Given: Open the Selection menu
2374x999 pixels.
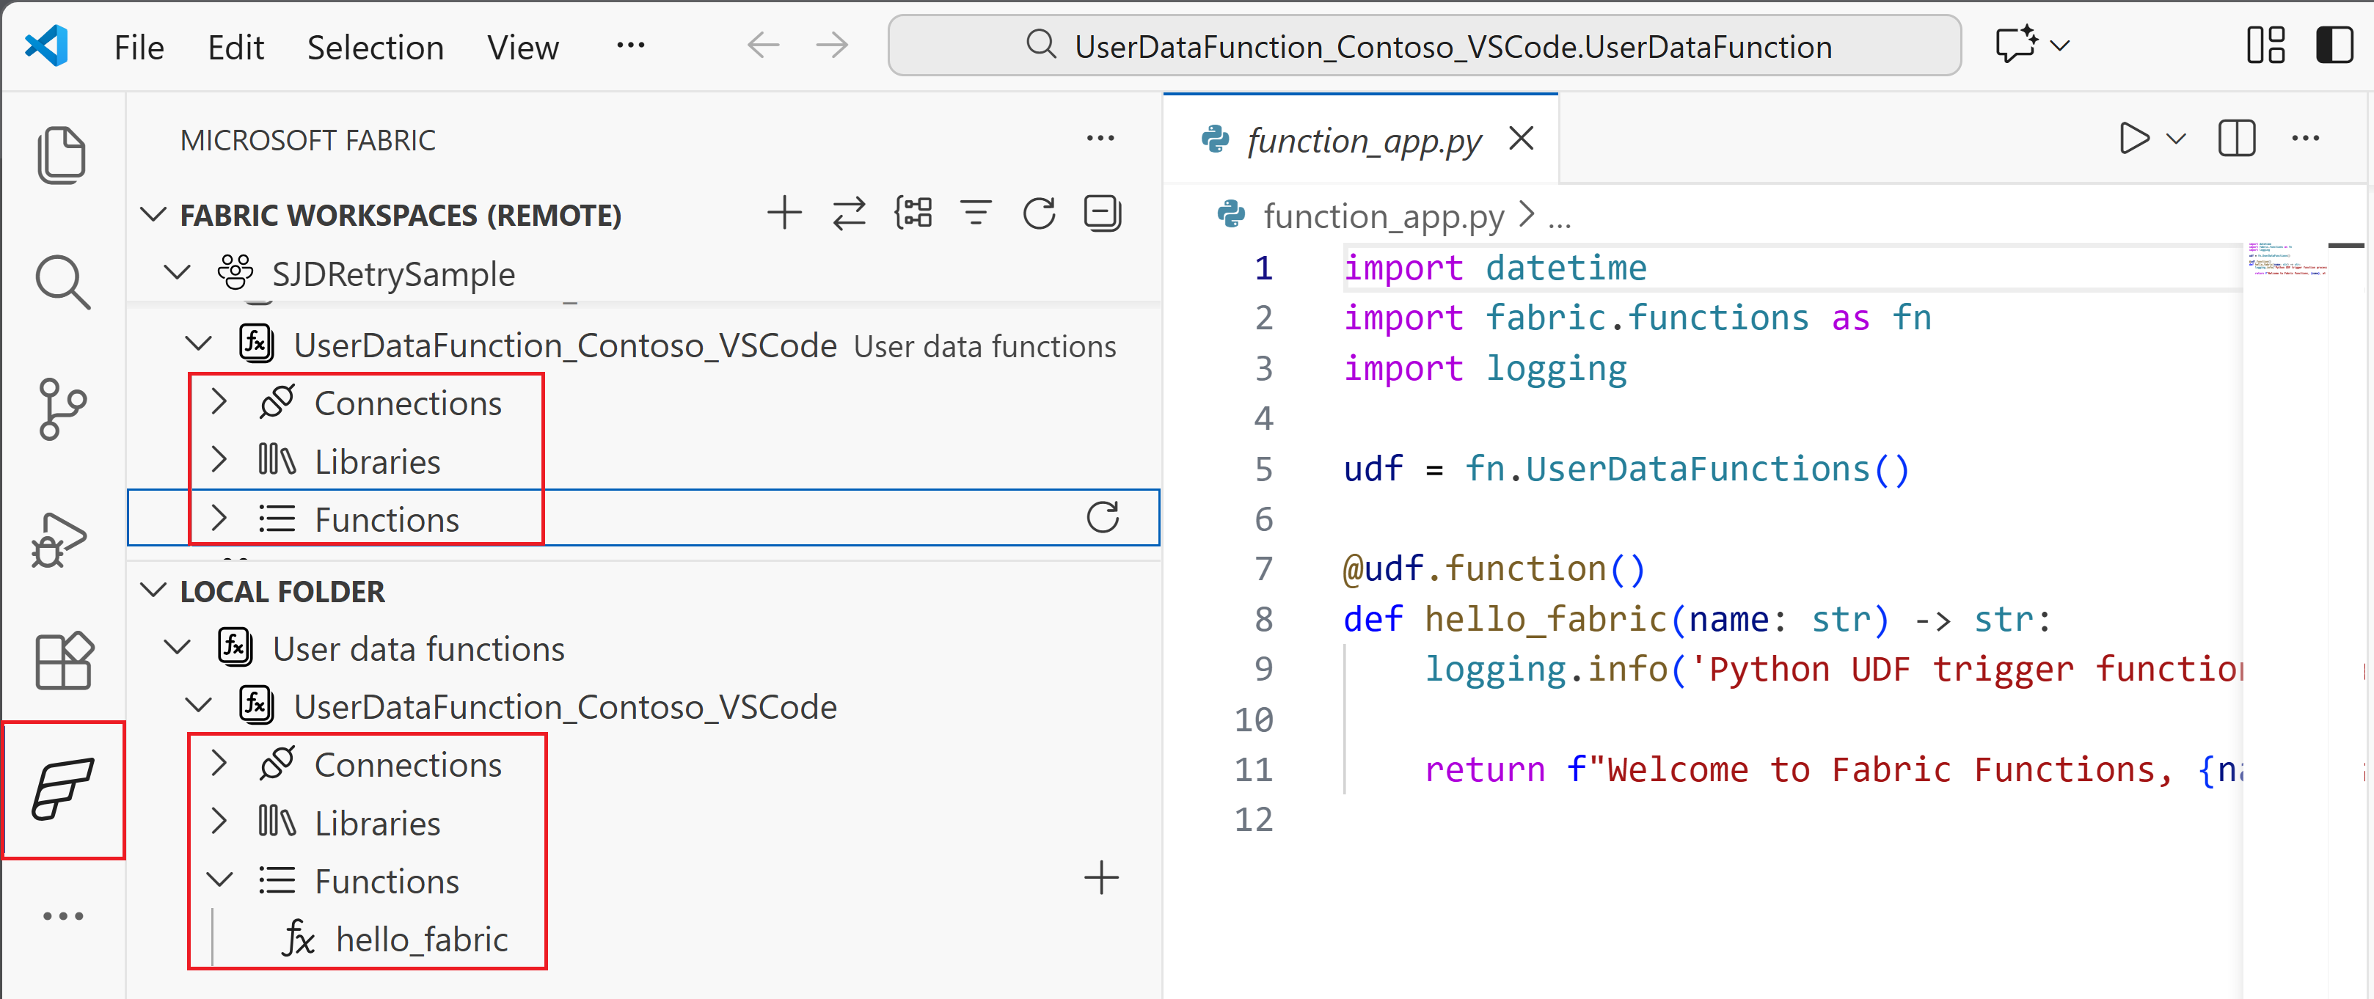Looking at the screenshot, I should [375, 47].
